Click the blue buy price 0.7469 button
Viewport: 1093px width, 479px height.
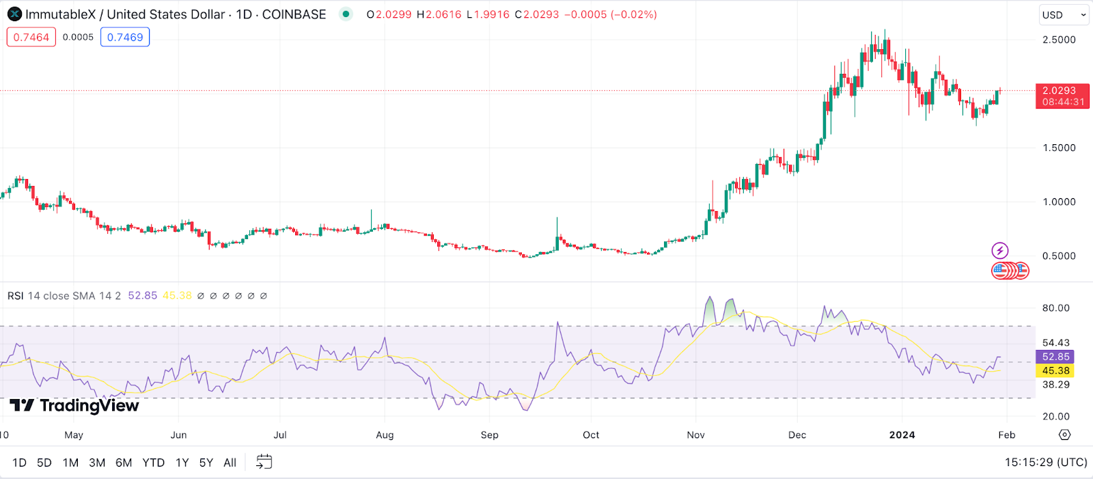point(125,37)
